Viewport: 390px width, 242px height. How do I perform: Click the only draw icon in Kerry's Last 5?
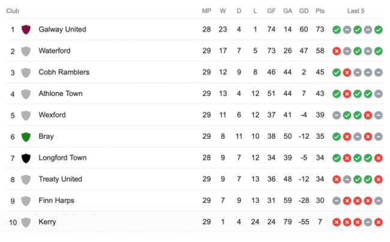(x=367, y=222)
